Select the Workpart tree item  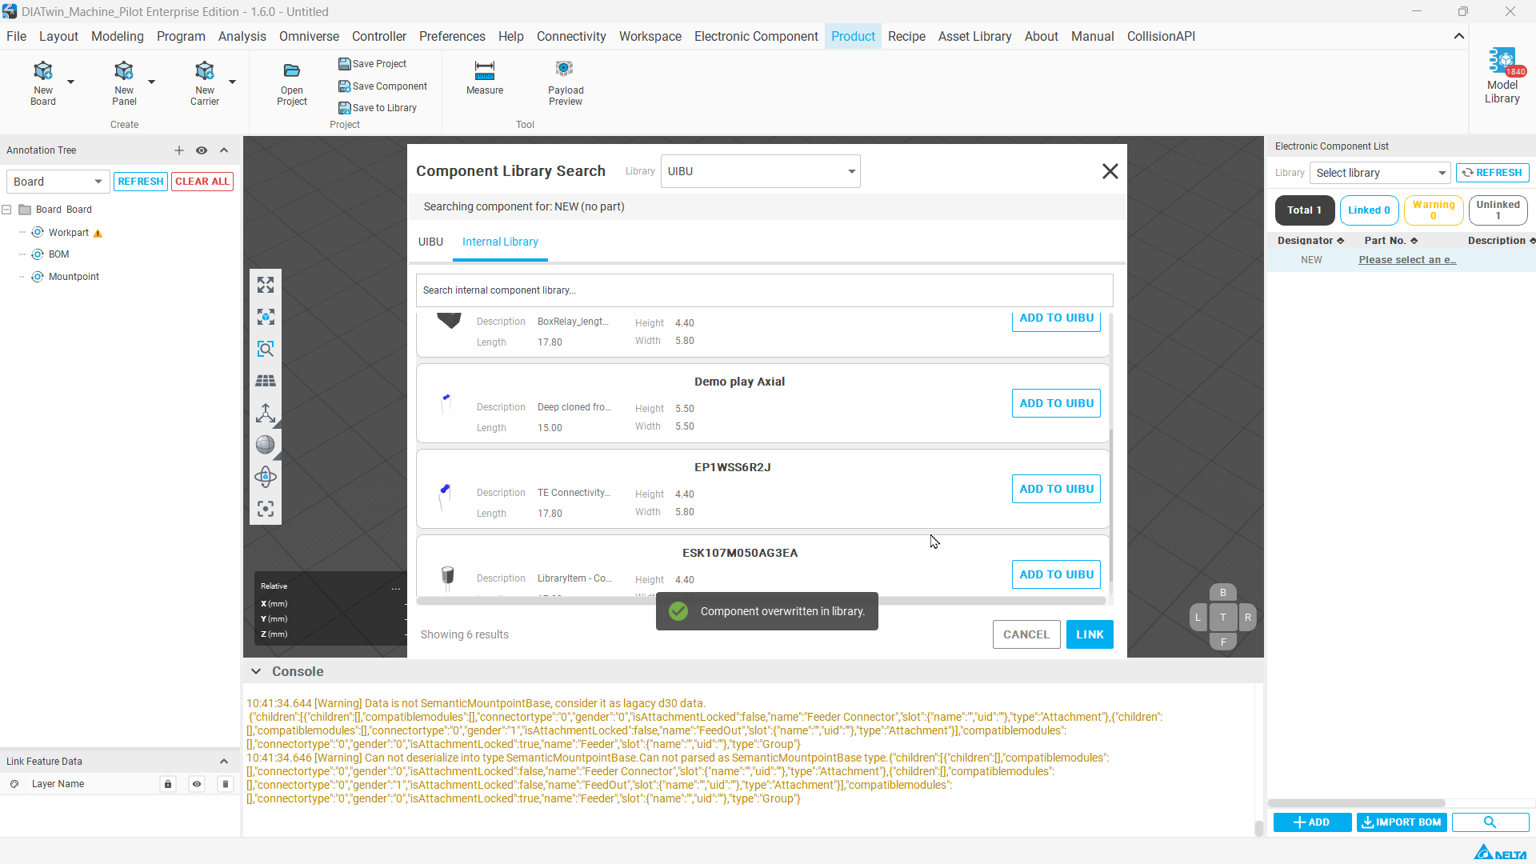click(x=69, y=233)
